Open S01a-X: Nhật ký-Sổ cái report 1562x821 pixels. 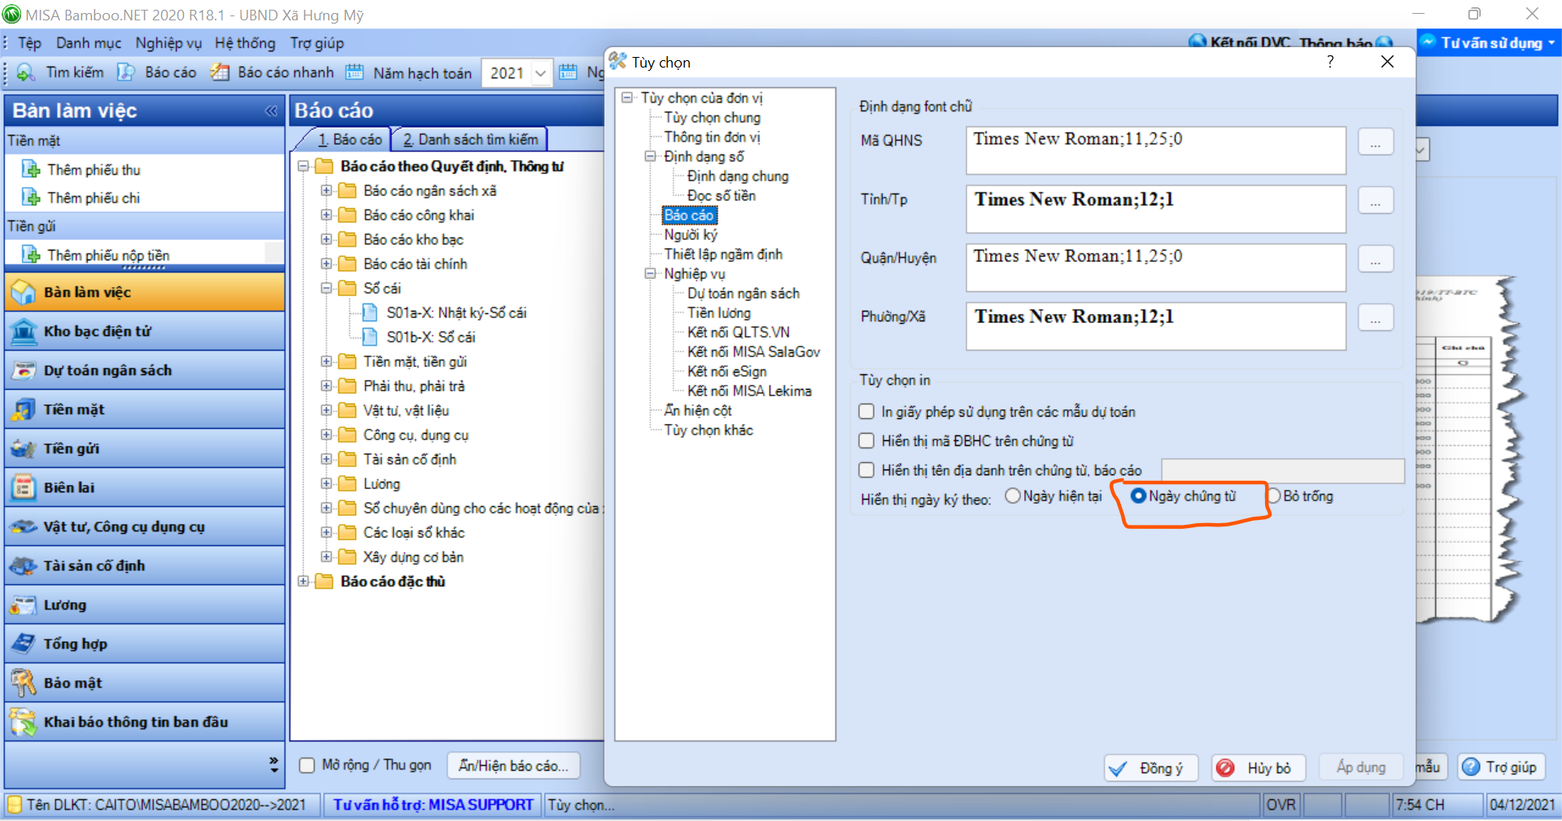click(456, 312)
